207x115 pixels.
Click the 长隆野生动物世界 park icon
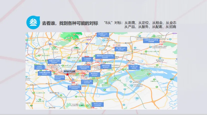(82, 105)
